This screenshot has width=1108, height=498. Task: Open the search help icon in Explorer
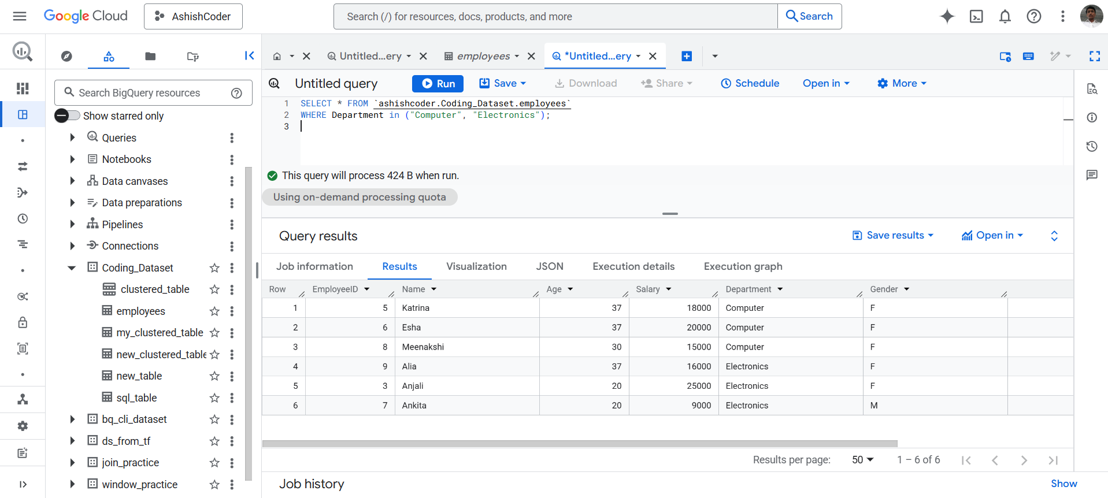click(x=236, y=93)
